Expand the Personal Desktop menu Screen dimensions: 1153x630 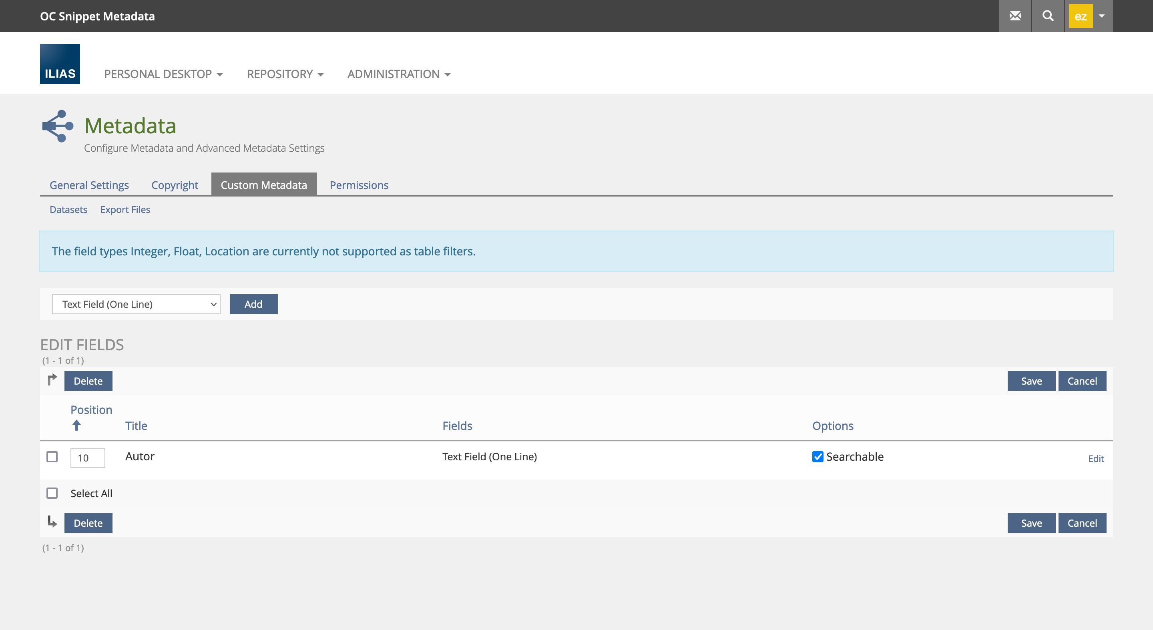[x=163, y=74]
